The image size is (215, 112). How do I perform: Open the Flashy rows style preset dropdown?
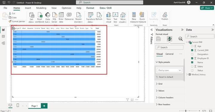[x=170, y=70]
